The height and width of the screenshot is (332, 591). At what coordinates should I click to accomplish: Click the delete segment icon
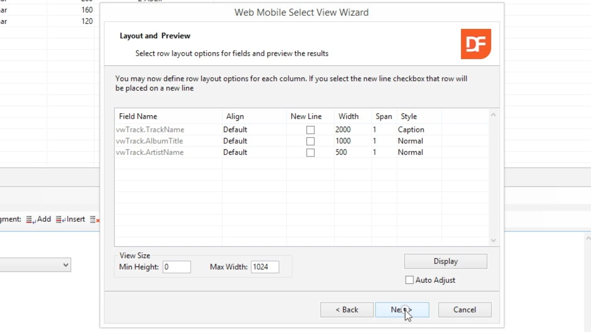[x=95, y=219]
